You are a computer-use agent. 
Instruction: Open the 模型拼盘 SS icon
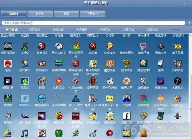pyautogui.click(x=110, y=64)
